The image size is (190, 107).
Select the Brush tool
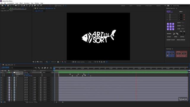30,6
